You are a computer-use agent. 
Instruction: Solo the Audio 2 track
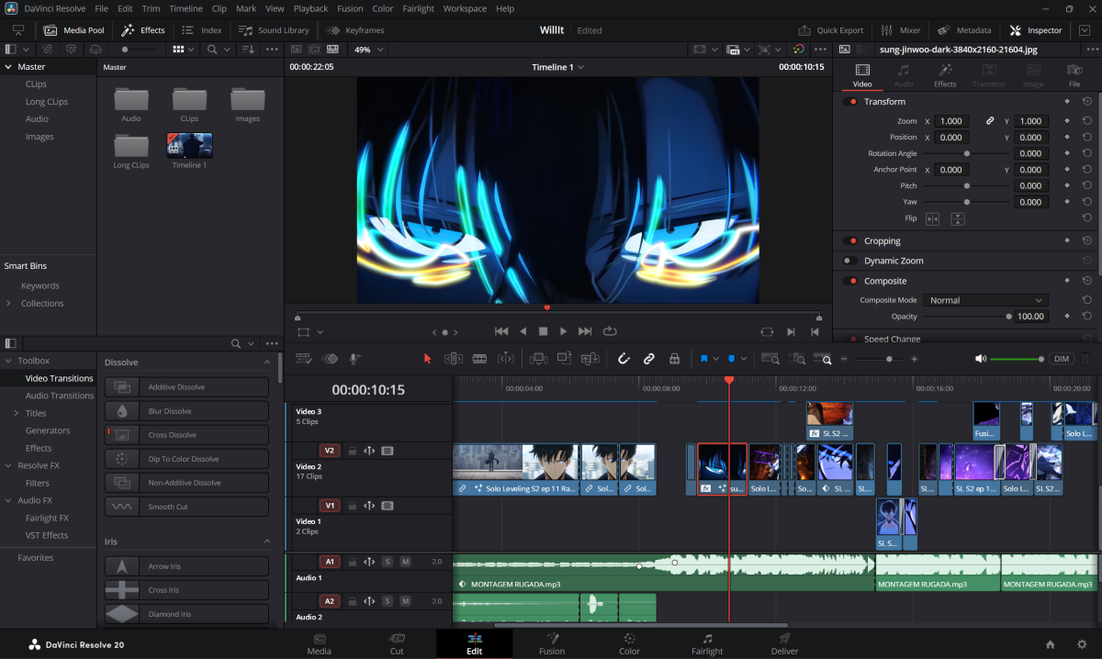point(388,601)
